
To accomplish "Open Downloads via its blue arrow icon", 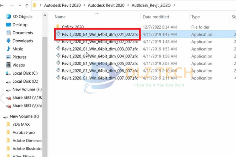I will pos(8,41).
